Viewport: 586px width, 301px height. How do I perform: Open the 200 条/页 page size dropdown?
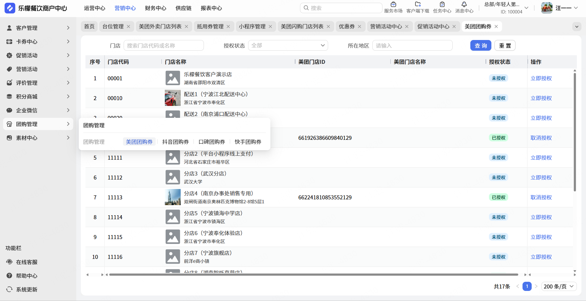559,286
